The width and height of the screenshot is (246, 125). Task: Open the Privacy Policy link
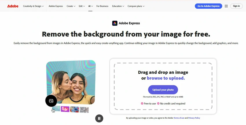[194, 118]
